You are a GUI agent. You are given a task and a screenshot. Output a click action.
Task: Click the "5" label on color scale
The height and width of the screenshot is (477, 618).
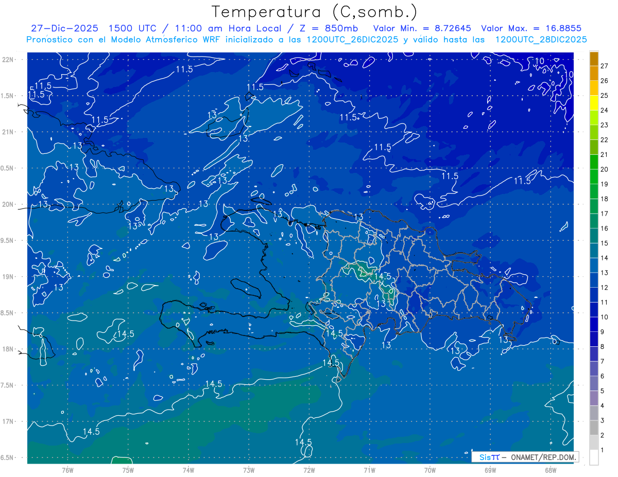click(603, 391)
